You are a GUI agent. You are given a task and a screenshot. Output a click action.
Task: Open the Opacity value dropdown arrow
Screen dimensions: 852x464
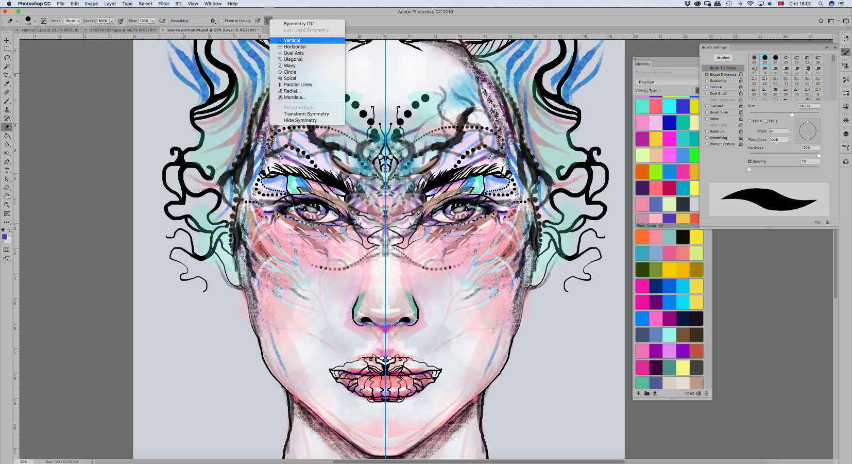pos(111,21)
